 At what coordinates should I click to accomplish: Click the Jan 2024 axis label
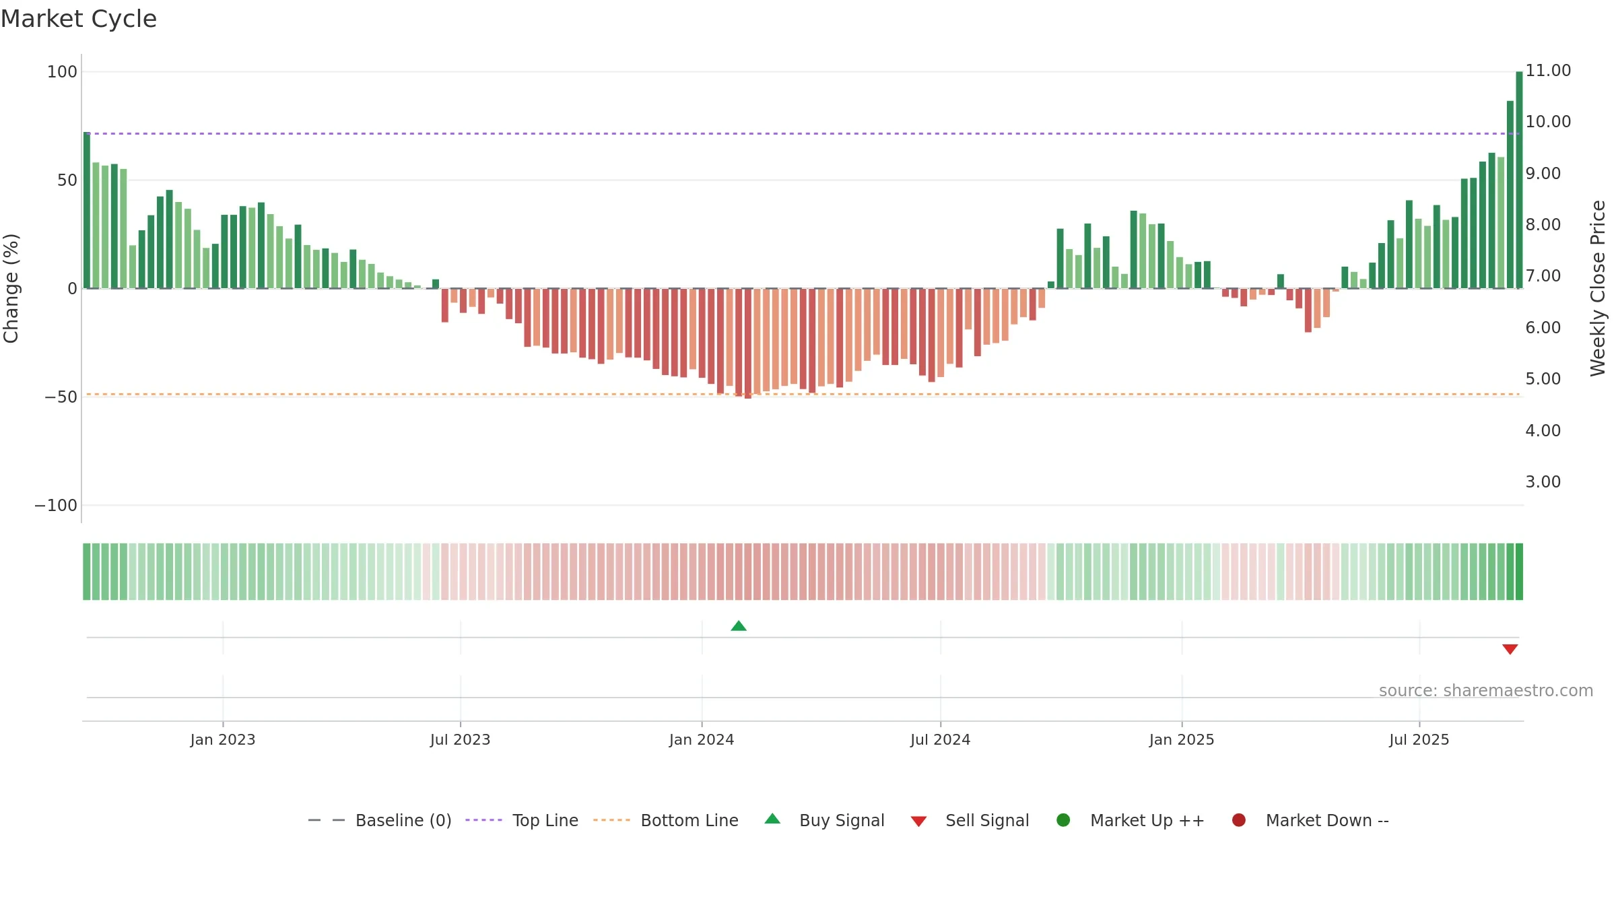[702, 740]
